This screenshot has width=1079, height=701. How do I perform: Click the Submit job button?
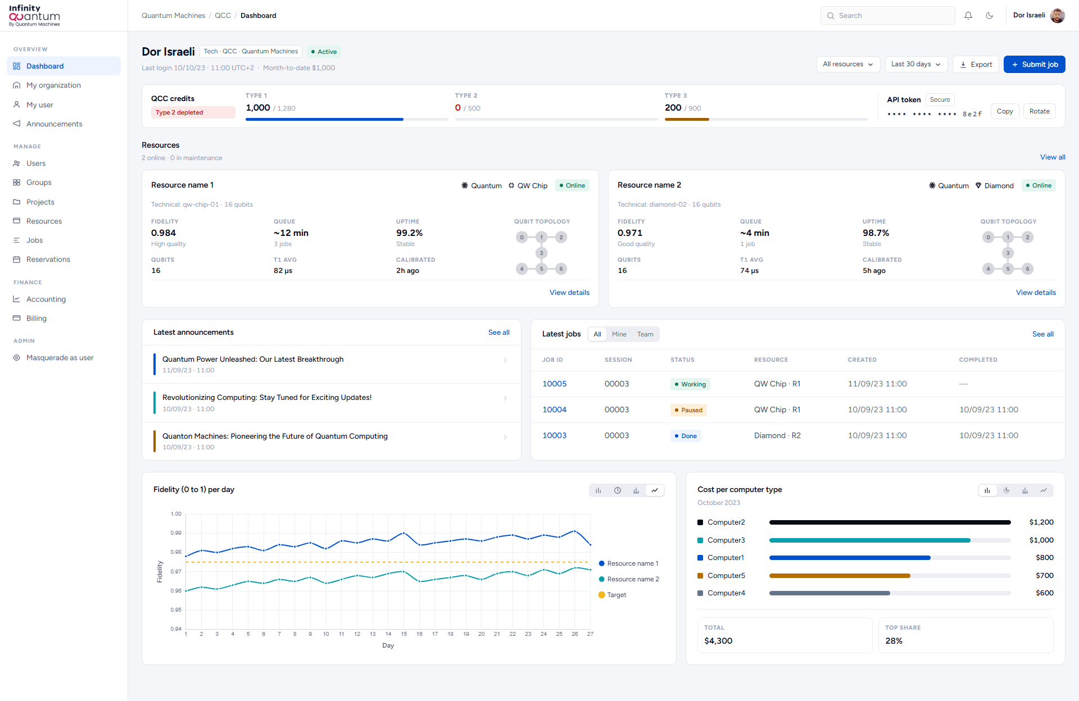pos(1034,64)
